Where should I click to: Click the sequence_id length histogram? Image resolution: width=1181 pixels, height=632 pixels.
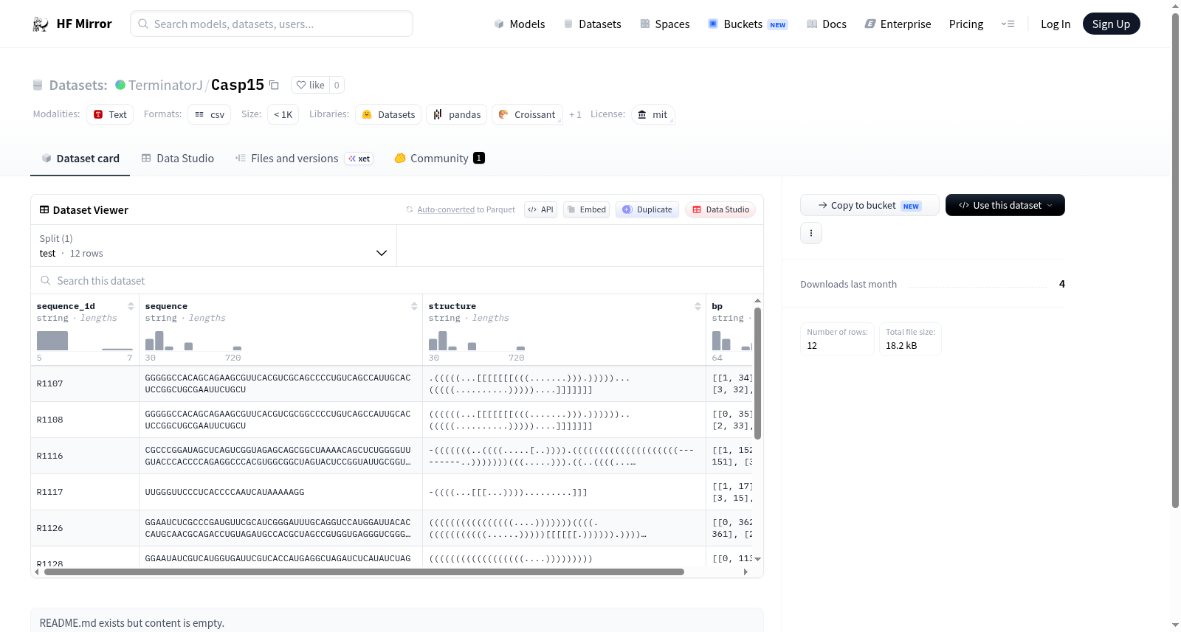85,341
